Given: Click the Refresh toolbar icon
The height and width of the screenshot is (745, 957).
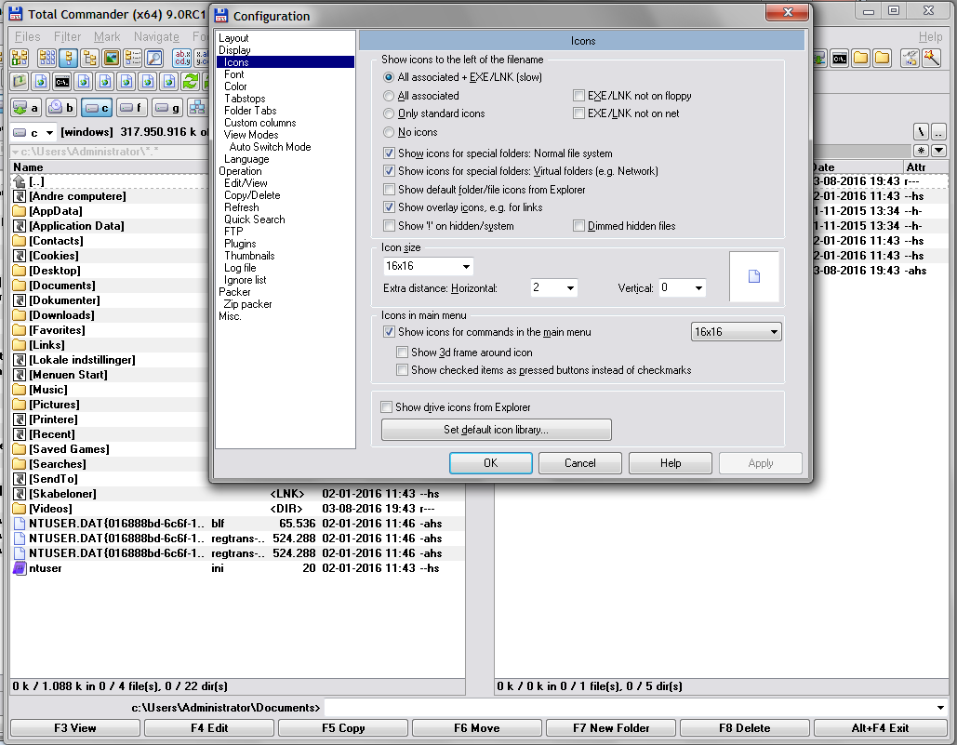Looking at the screenshot, I should (190, 81).
